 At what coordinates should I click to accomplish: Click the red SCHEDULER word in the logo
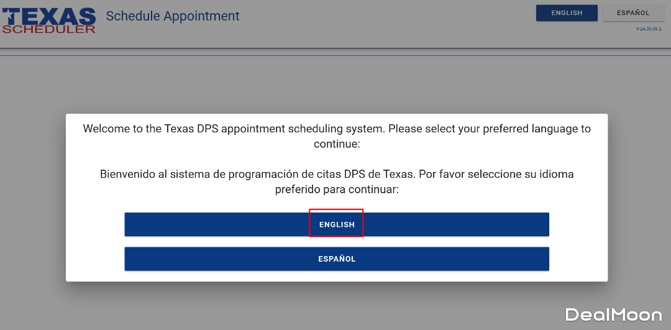click(x=49, y=29)
